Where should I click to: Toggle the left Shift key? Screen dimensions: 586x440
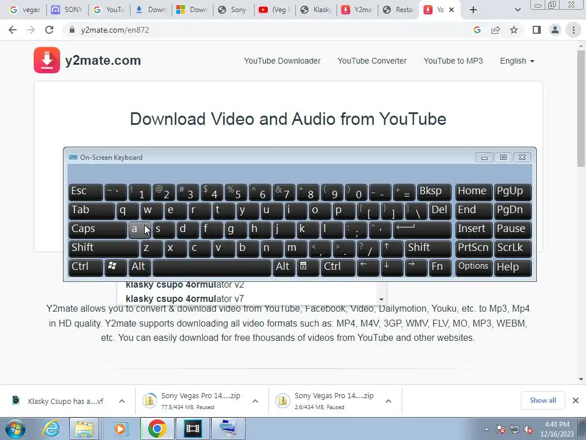coord(104,249)
